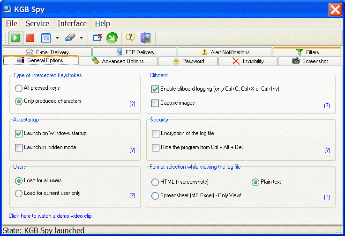Viewport: 345px width, 236px height.
Task: Expand the dropdown arrow beside calendar icon
Action: 57,38
